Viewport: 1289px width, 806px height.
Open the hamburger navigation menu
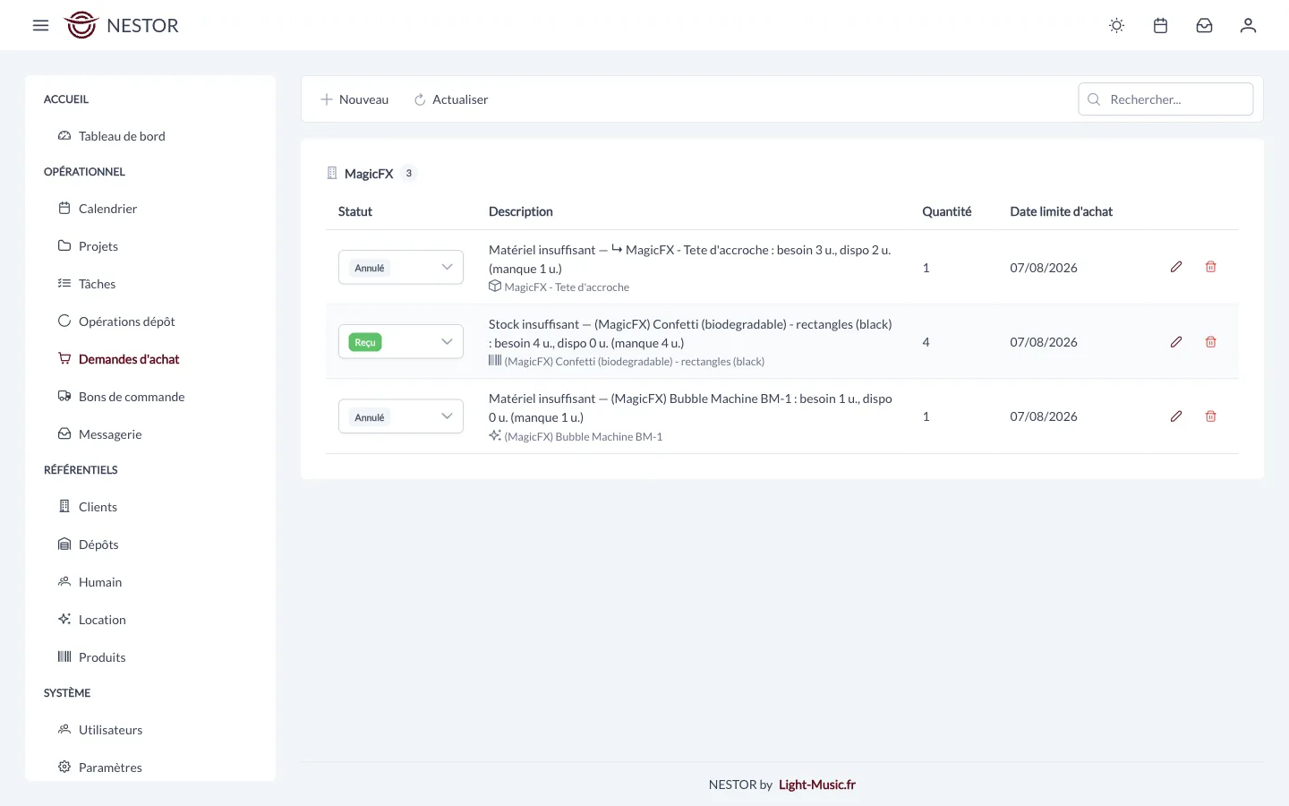40,25
